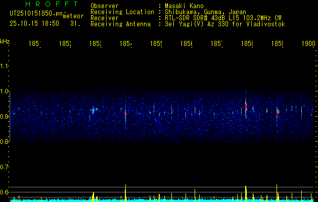This screenshot has height=202, width=318.
Task: Click the 1.0 kHz frequency label
Action: pos(4,91)
